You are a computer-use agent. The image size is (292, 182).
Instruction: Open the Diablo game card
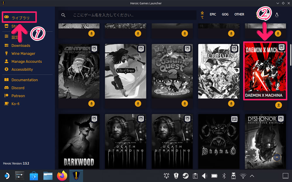(x=219, y=141)
